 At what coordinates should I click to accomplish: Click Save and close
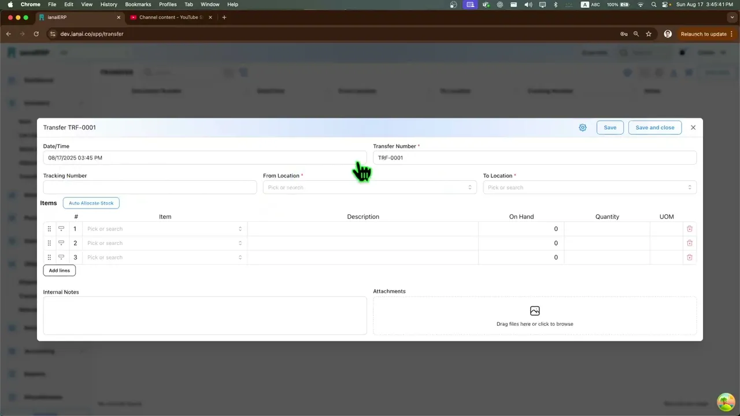click(655, 128)
